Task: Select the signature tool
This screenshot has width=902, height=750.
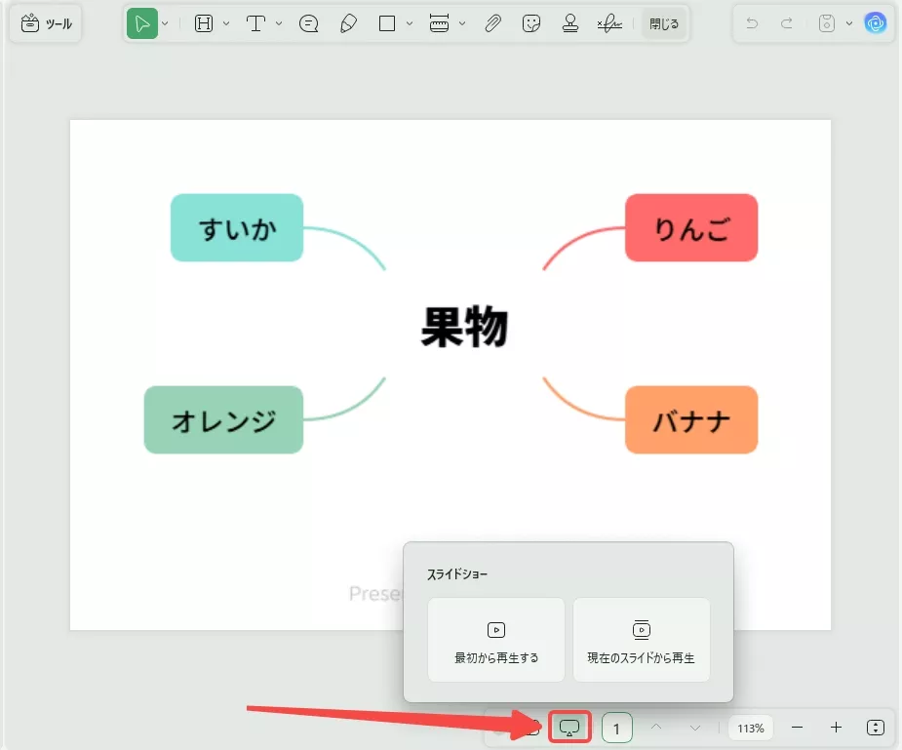Action: (608, 22)
